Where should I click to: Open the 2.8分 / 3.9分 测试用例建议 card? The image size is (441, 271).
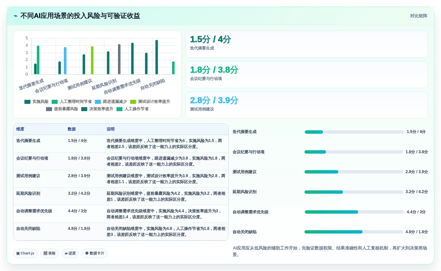click(306, 105)
